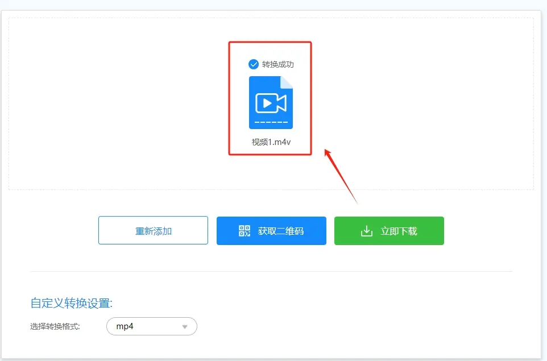
Task: Click the 选择转换格式 label
Action: pos(55,326)
